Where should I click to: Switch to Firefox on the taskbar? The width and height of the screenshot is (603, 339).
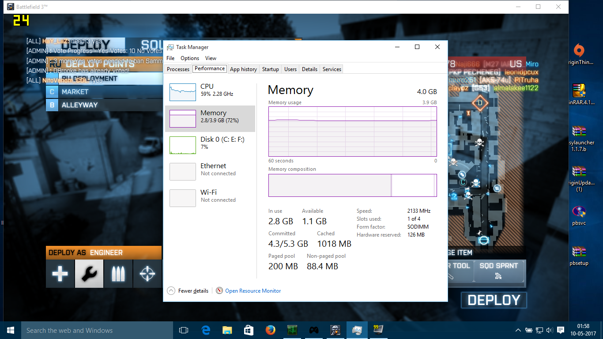271,330
